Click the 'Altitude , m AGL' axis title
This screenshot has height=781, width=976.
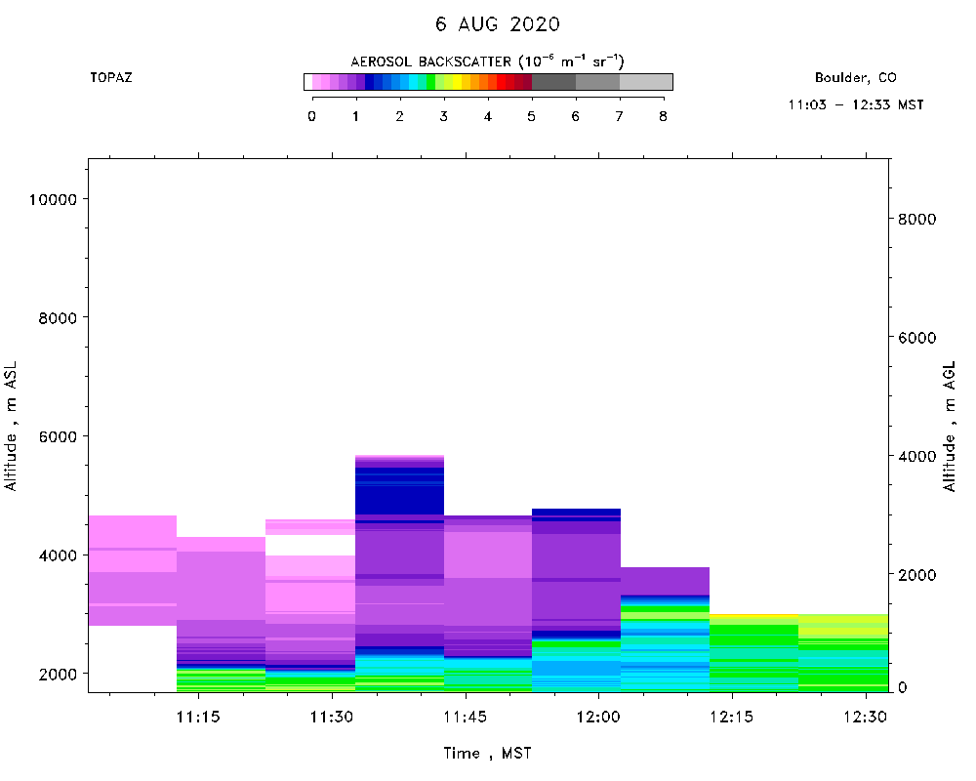(x=950, y=427)
